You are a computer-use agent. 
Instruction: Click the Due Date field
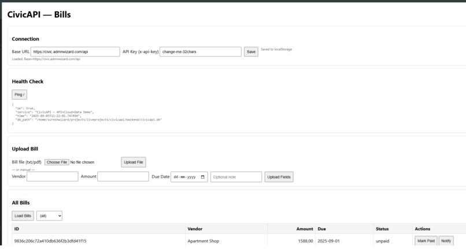click(x=189, y=177)
